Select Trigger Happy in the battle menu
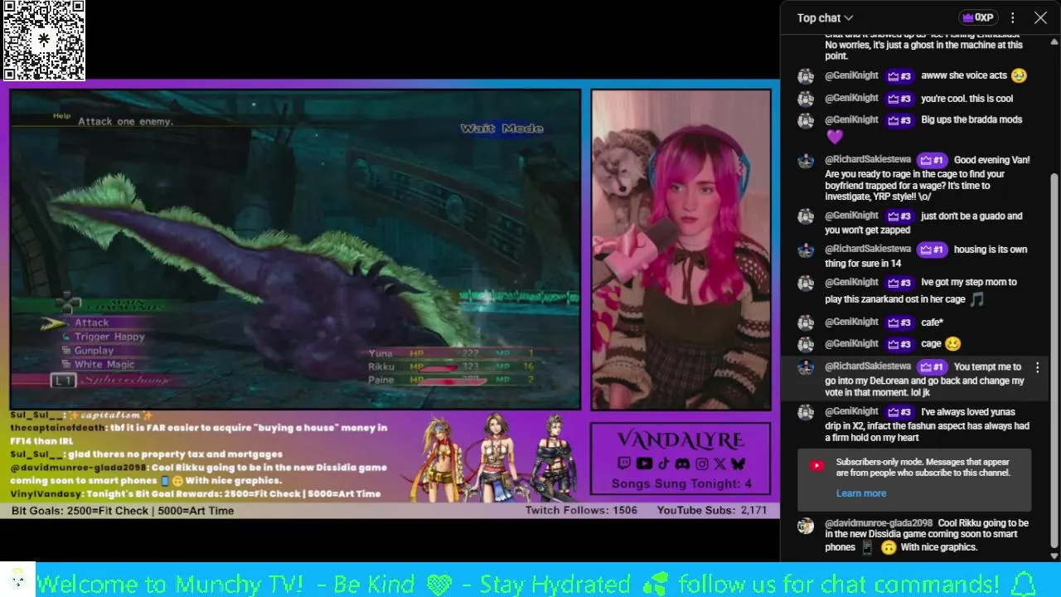 click(x=109, y=337)
